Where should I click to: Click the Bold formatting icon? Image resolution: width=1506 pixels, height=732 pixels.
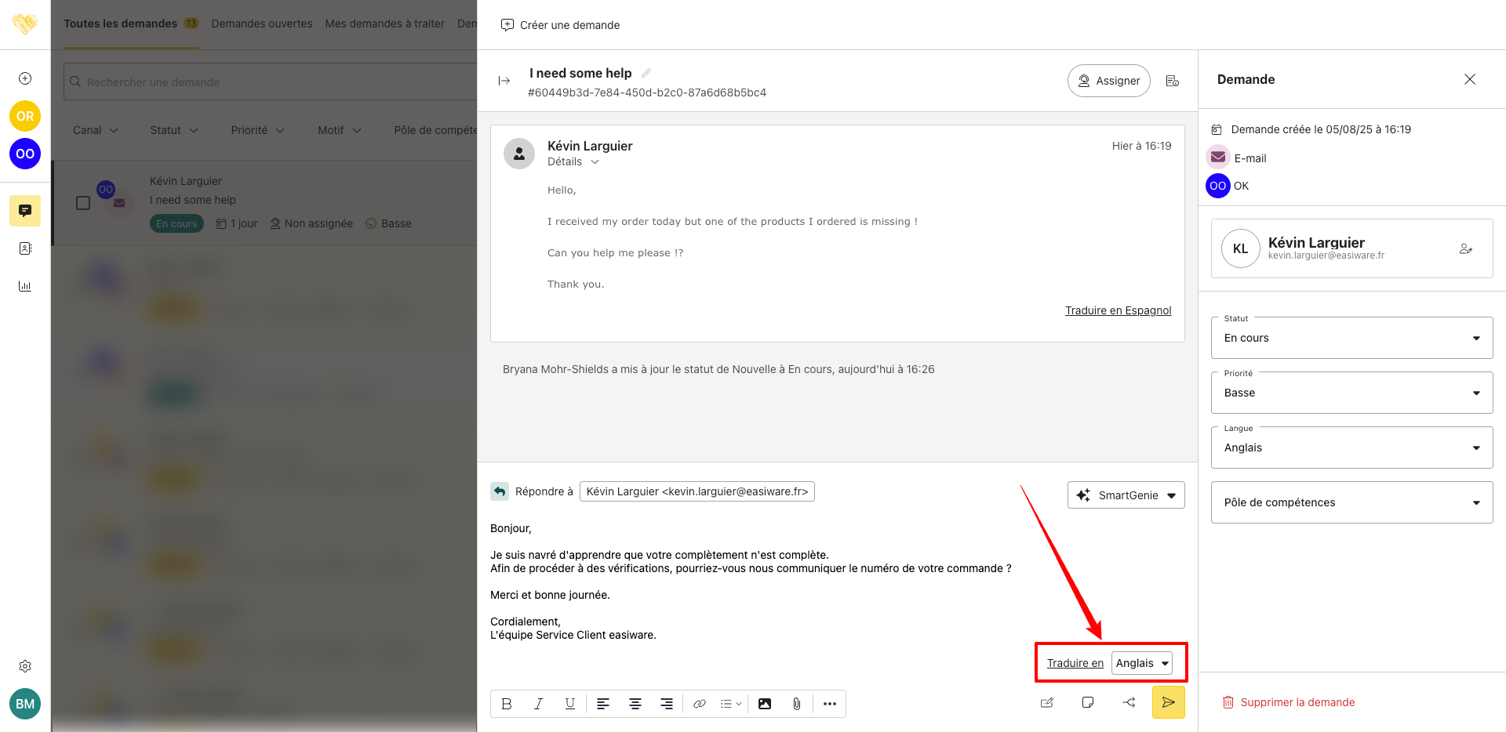[x=507, y=704]
